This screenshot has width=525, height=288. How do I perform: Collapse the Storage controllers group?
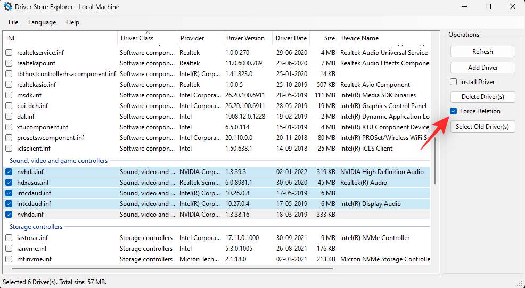(x=36, y=227)
